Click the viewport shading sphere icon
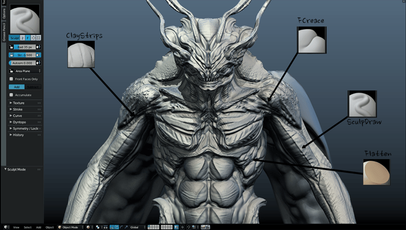406x230 pixels. (89, 227)
